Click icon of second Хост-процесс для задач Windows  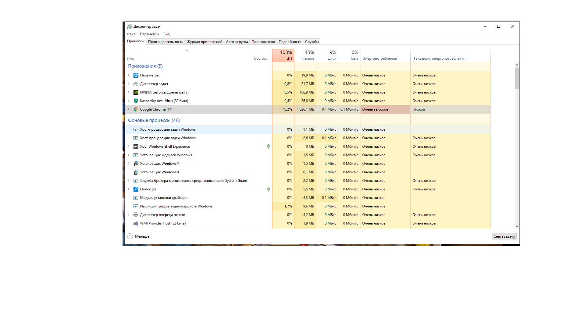coord(136,138)
